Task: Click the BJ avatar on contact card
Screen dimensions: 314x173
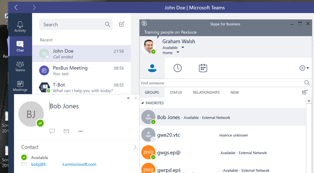Action: point(31,114)
